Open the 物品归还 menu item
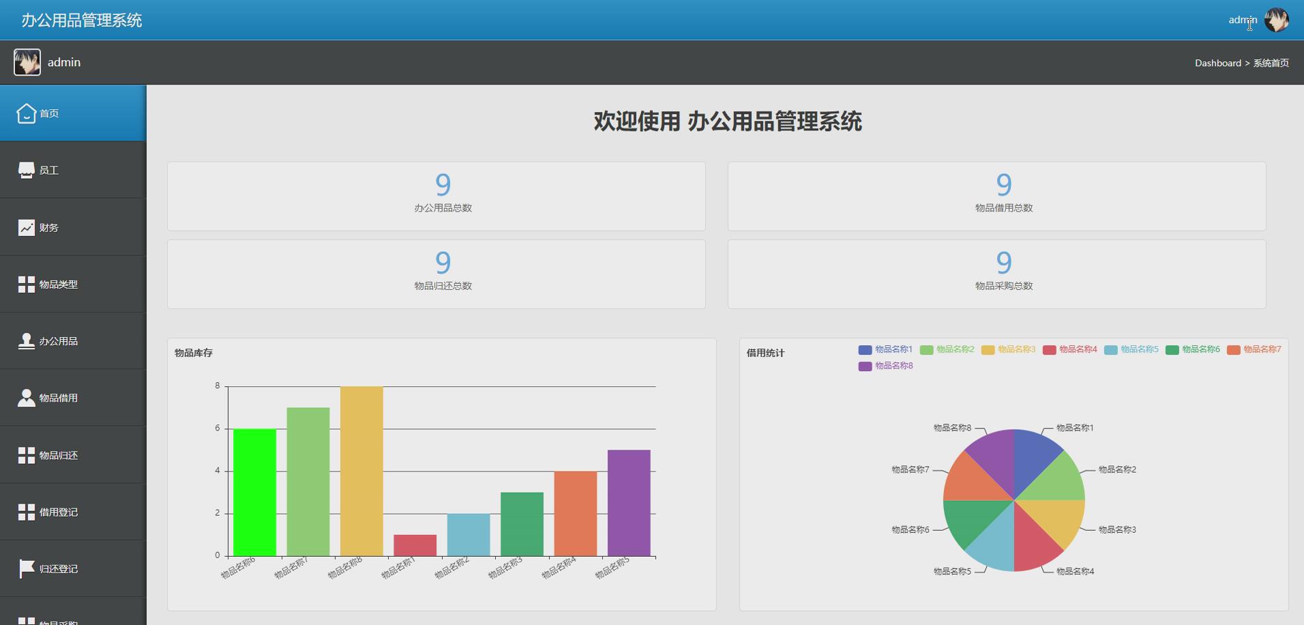1304x625 pixels. tap(73, 455)
